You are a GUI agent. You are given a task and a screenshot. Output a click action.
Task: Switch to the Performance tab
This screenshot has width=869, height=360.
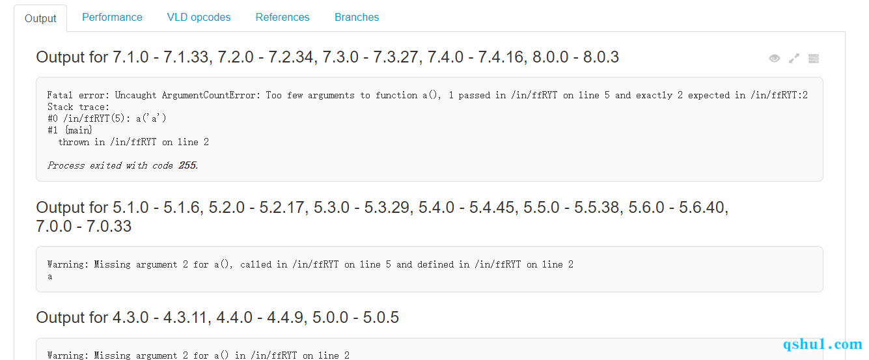coord(112,18)
